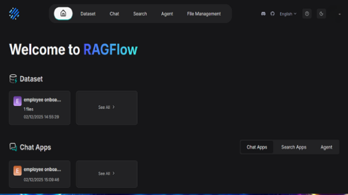The width and height of the screenshot is (348, 195).
Task: Click the RAGFlow logo icon
Action: pos(14,14)
